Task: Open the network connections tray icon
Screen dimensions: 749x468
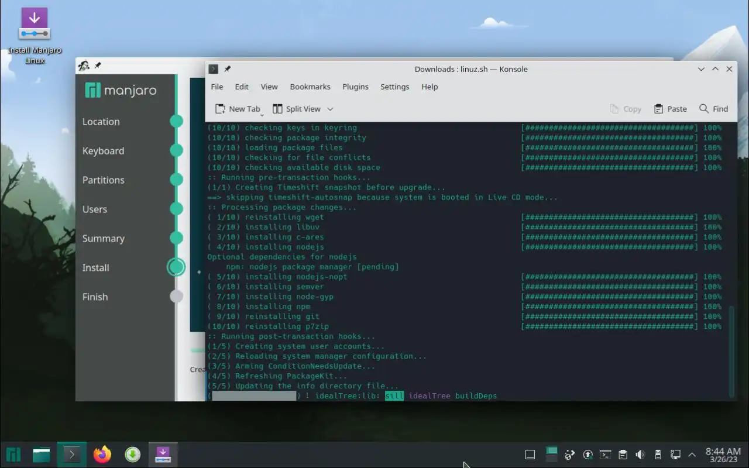Action: 675,455
